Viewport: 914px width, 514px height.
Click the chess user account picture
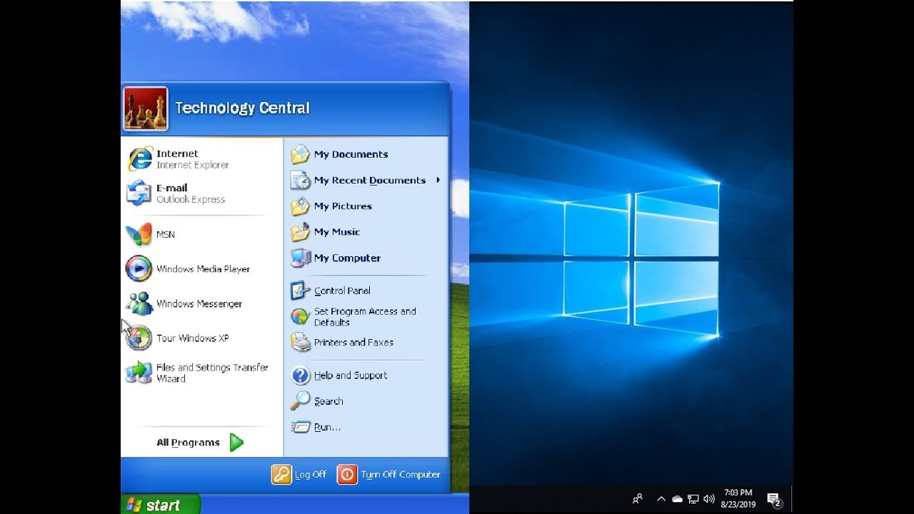click(146, 109)
